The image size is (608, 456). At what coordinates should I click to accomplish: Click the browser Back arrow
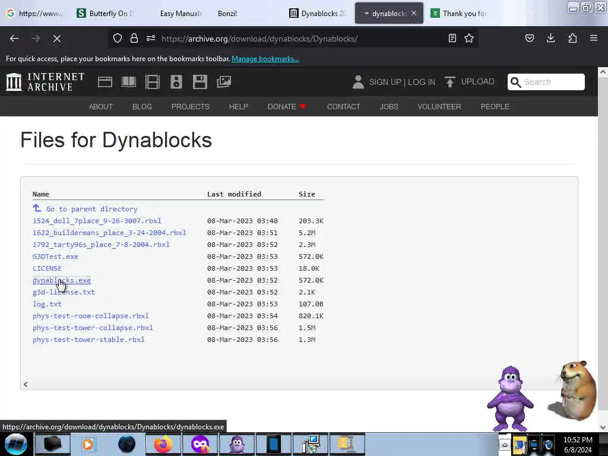point(14,39)
